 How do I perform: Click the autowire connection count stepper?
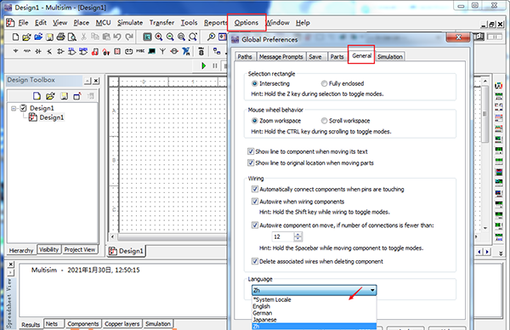coord(298,236)
